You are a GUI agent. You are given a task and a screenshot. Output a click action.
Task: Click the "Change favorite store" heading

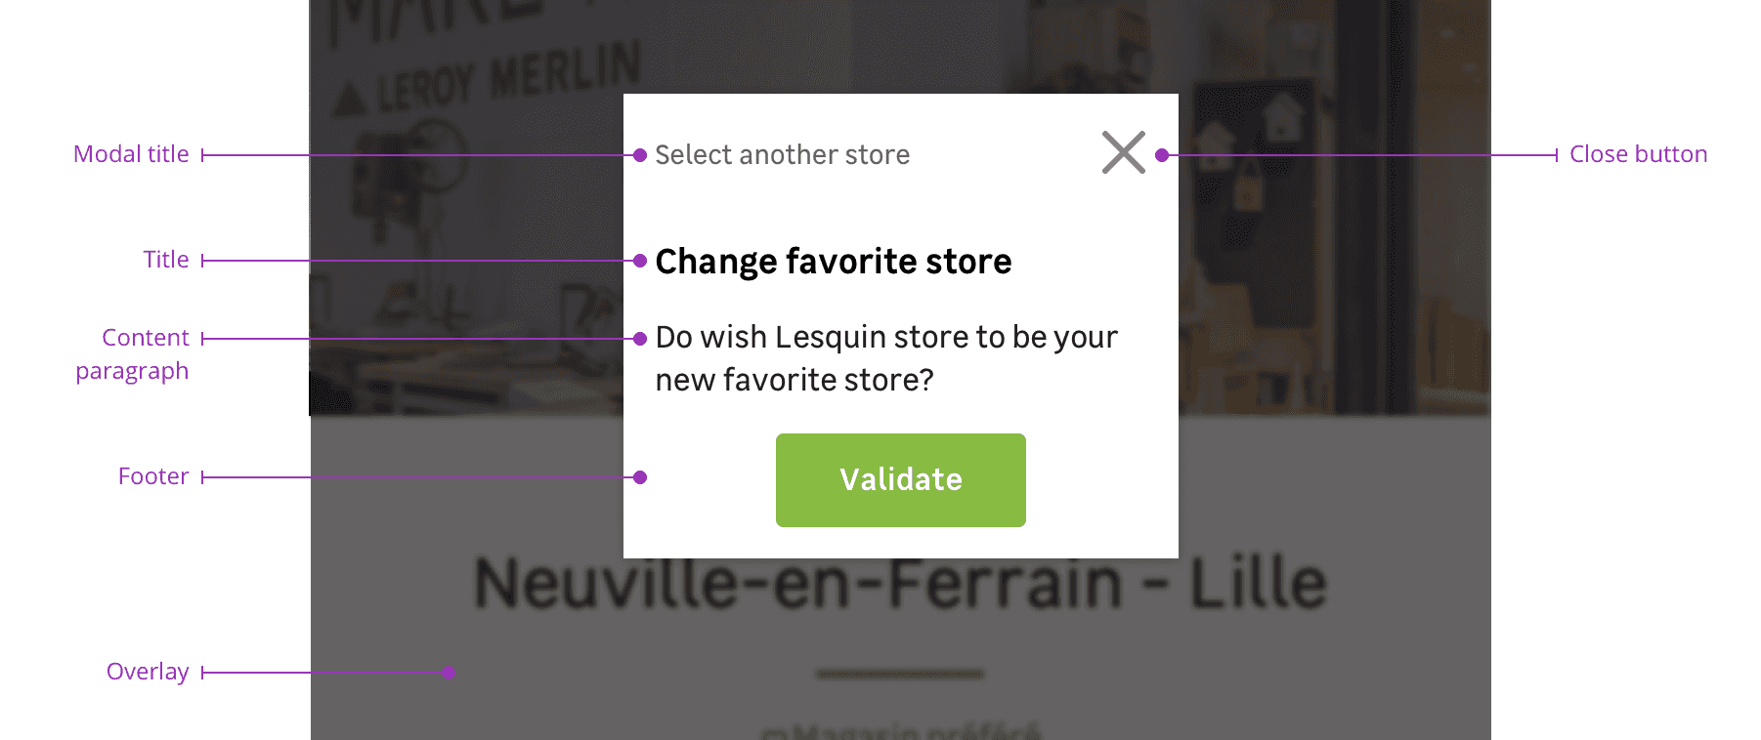click(833, 262)
